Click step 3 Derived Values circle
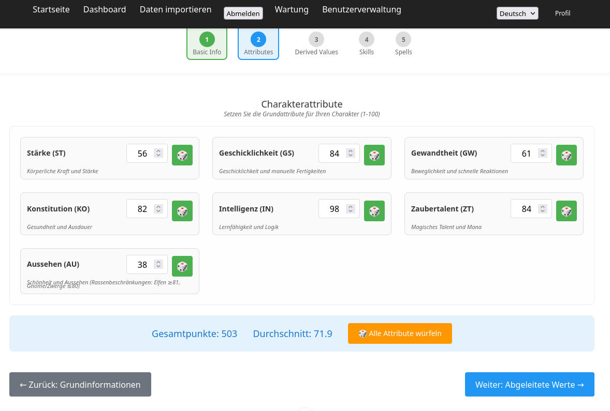Viewport: 610px width, 411px height. pos(316,40)
